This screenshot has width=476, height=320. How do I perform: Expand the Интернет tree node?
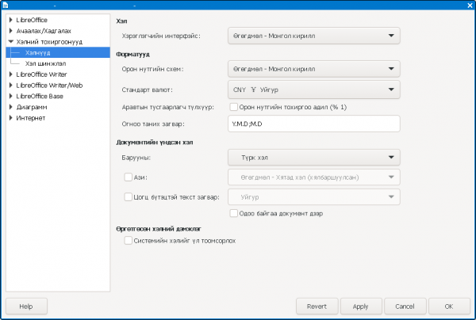(10, 118)
